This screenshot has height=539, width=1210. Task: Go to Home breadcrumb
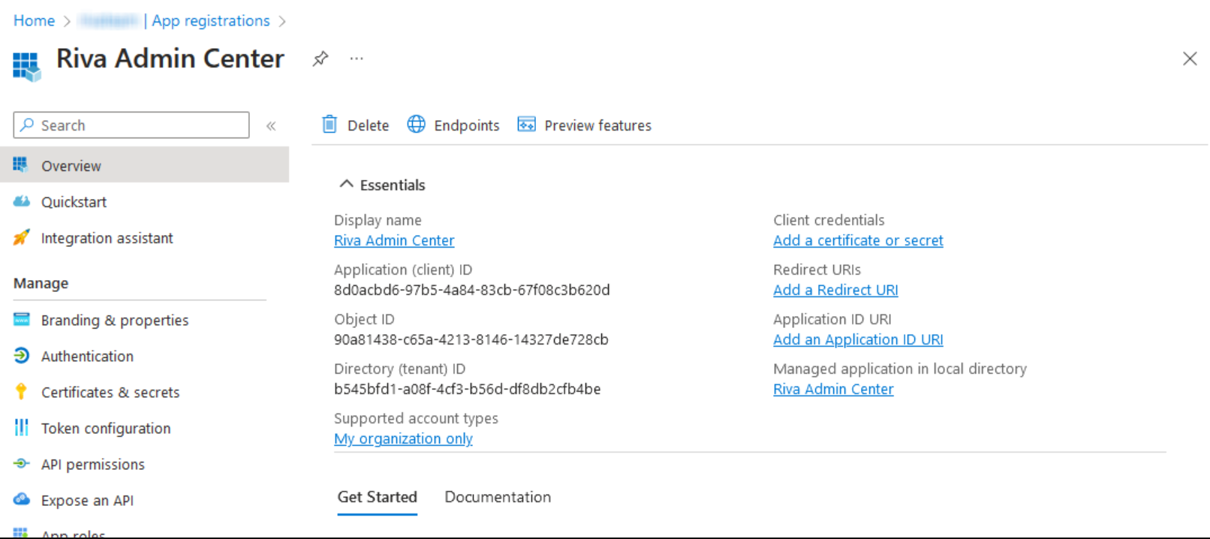point(34,20)
